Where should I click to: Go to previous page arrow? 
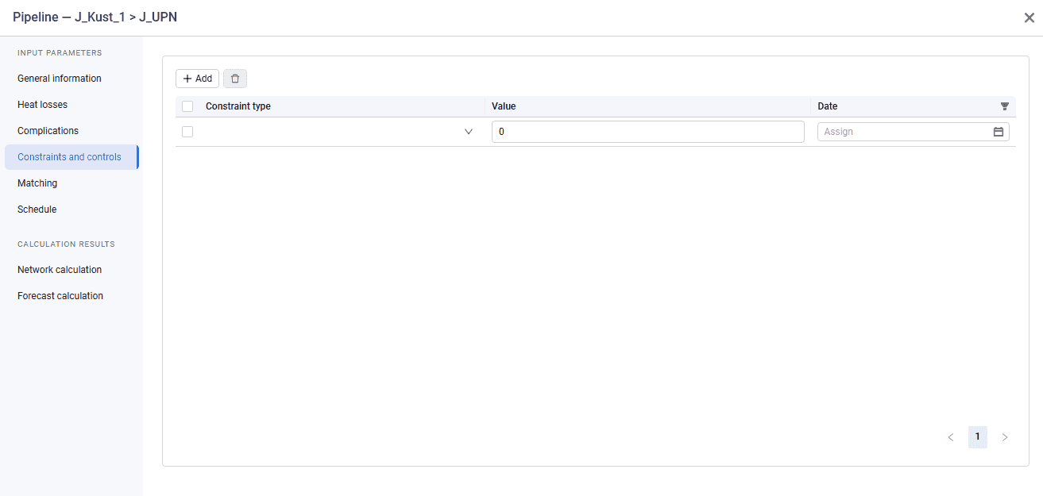(951, 437)
